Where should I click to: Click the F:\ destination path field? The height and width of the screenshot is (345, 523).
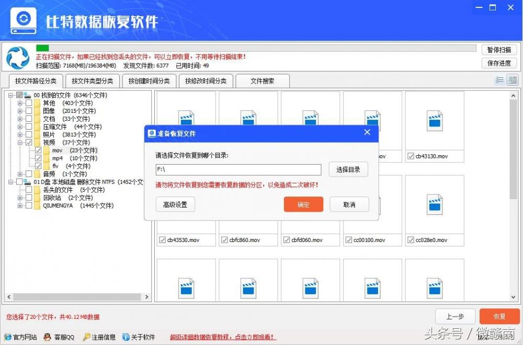pyautogui.click(x=238, y=169)
